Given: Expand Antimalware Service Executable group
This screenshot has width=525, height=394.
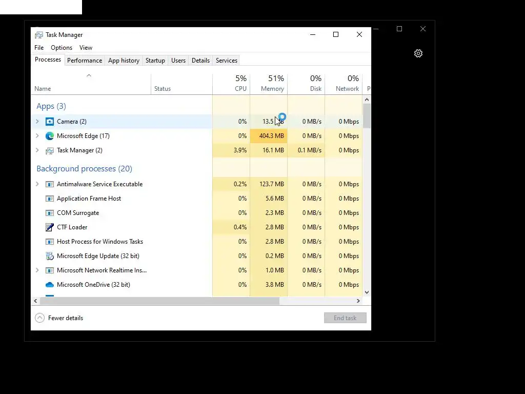Looking at the screenshot, I should (x=37, y=184).
